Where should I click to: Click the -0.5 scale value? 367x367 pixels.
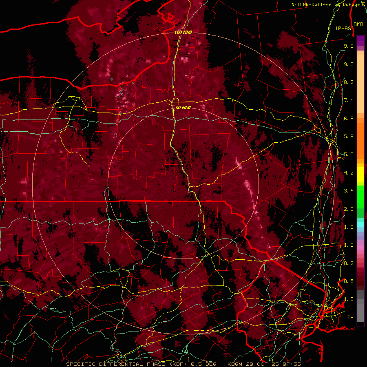[347, 281]
